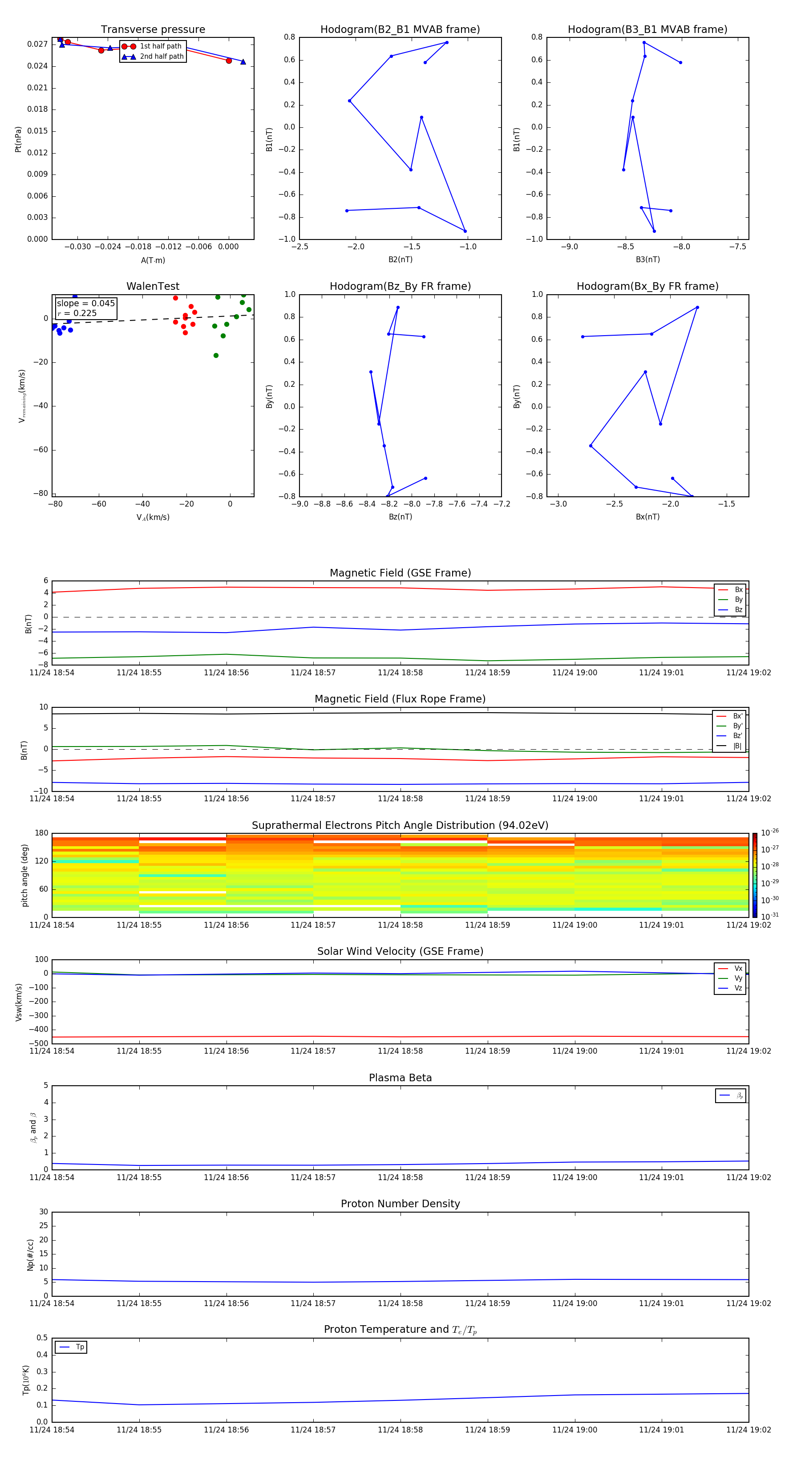
Task: Select 'Vx' in solar wind legend
Action: [x=730, y=969]
